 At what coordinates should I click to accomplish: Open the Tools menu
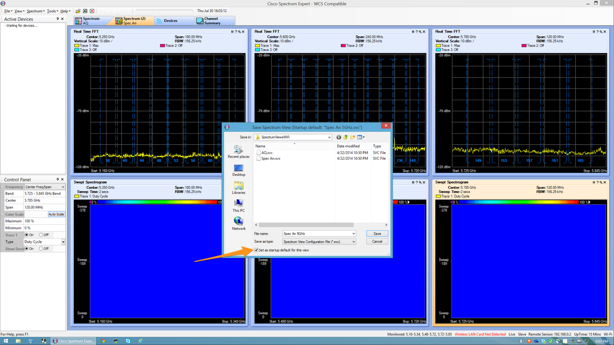[x=52, y=11]
